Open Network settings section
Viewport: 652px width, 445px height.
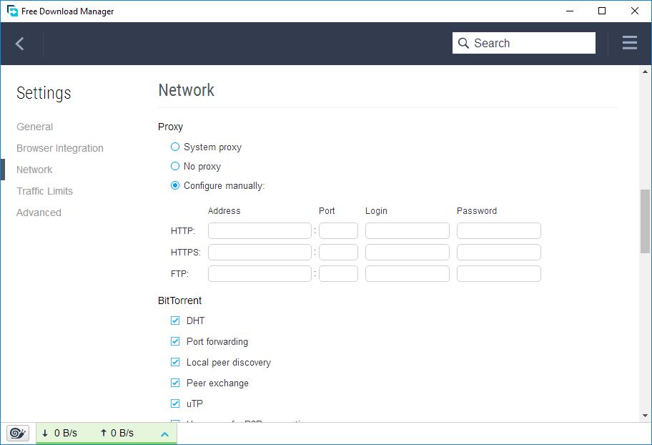(34, 170)
